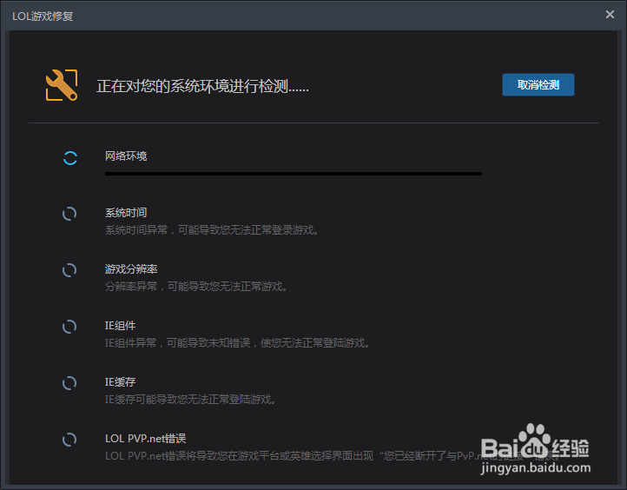Image resolution: width=627 pixels, height=490 pixels.
Task: Click the orange wrench repair icon
Action: pos(62,85)
